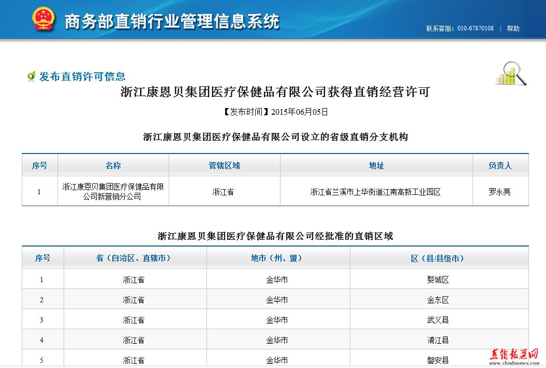Click the 地址 column header

[376, 165]
